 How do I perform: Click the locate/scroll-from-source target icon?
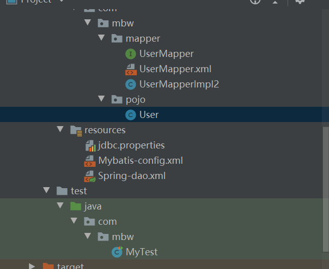tap(255, 1)
